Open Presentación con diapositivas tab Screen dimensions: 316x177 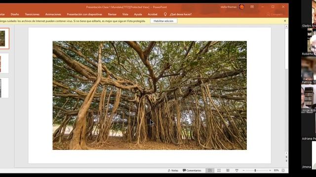pyautogui.click(x=84, y=14)
